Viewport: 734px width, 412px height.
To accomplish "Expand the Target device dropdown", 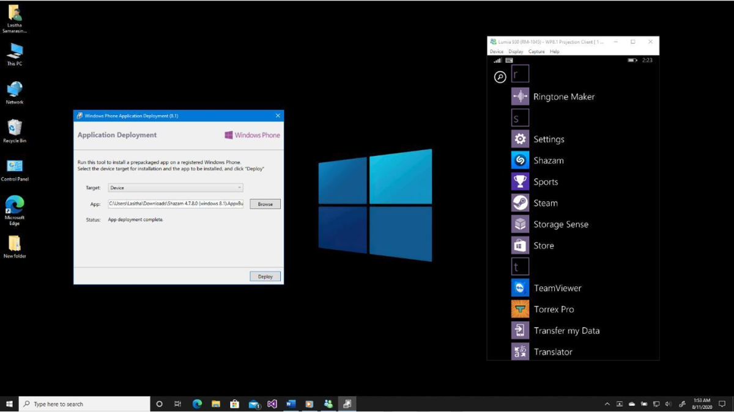I will [176, 188].
